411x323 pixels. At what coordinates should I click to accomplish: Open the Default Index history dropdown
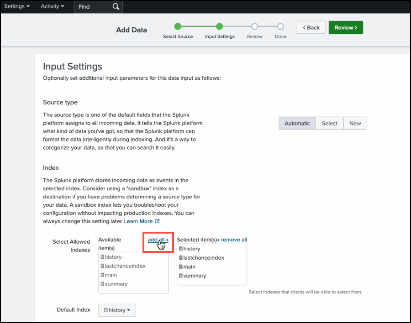[x=117, y=310]
